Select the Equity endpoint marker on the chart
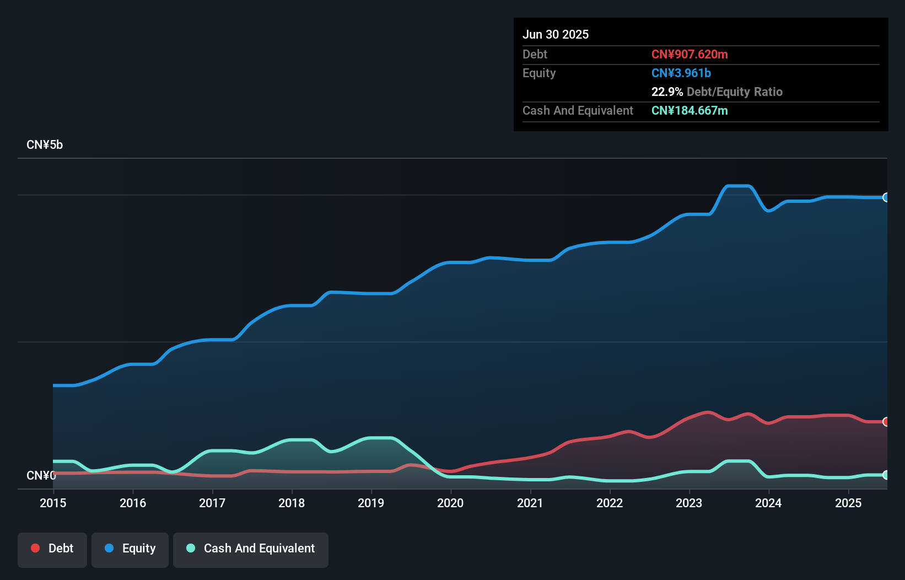 886,197
